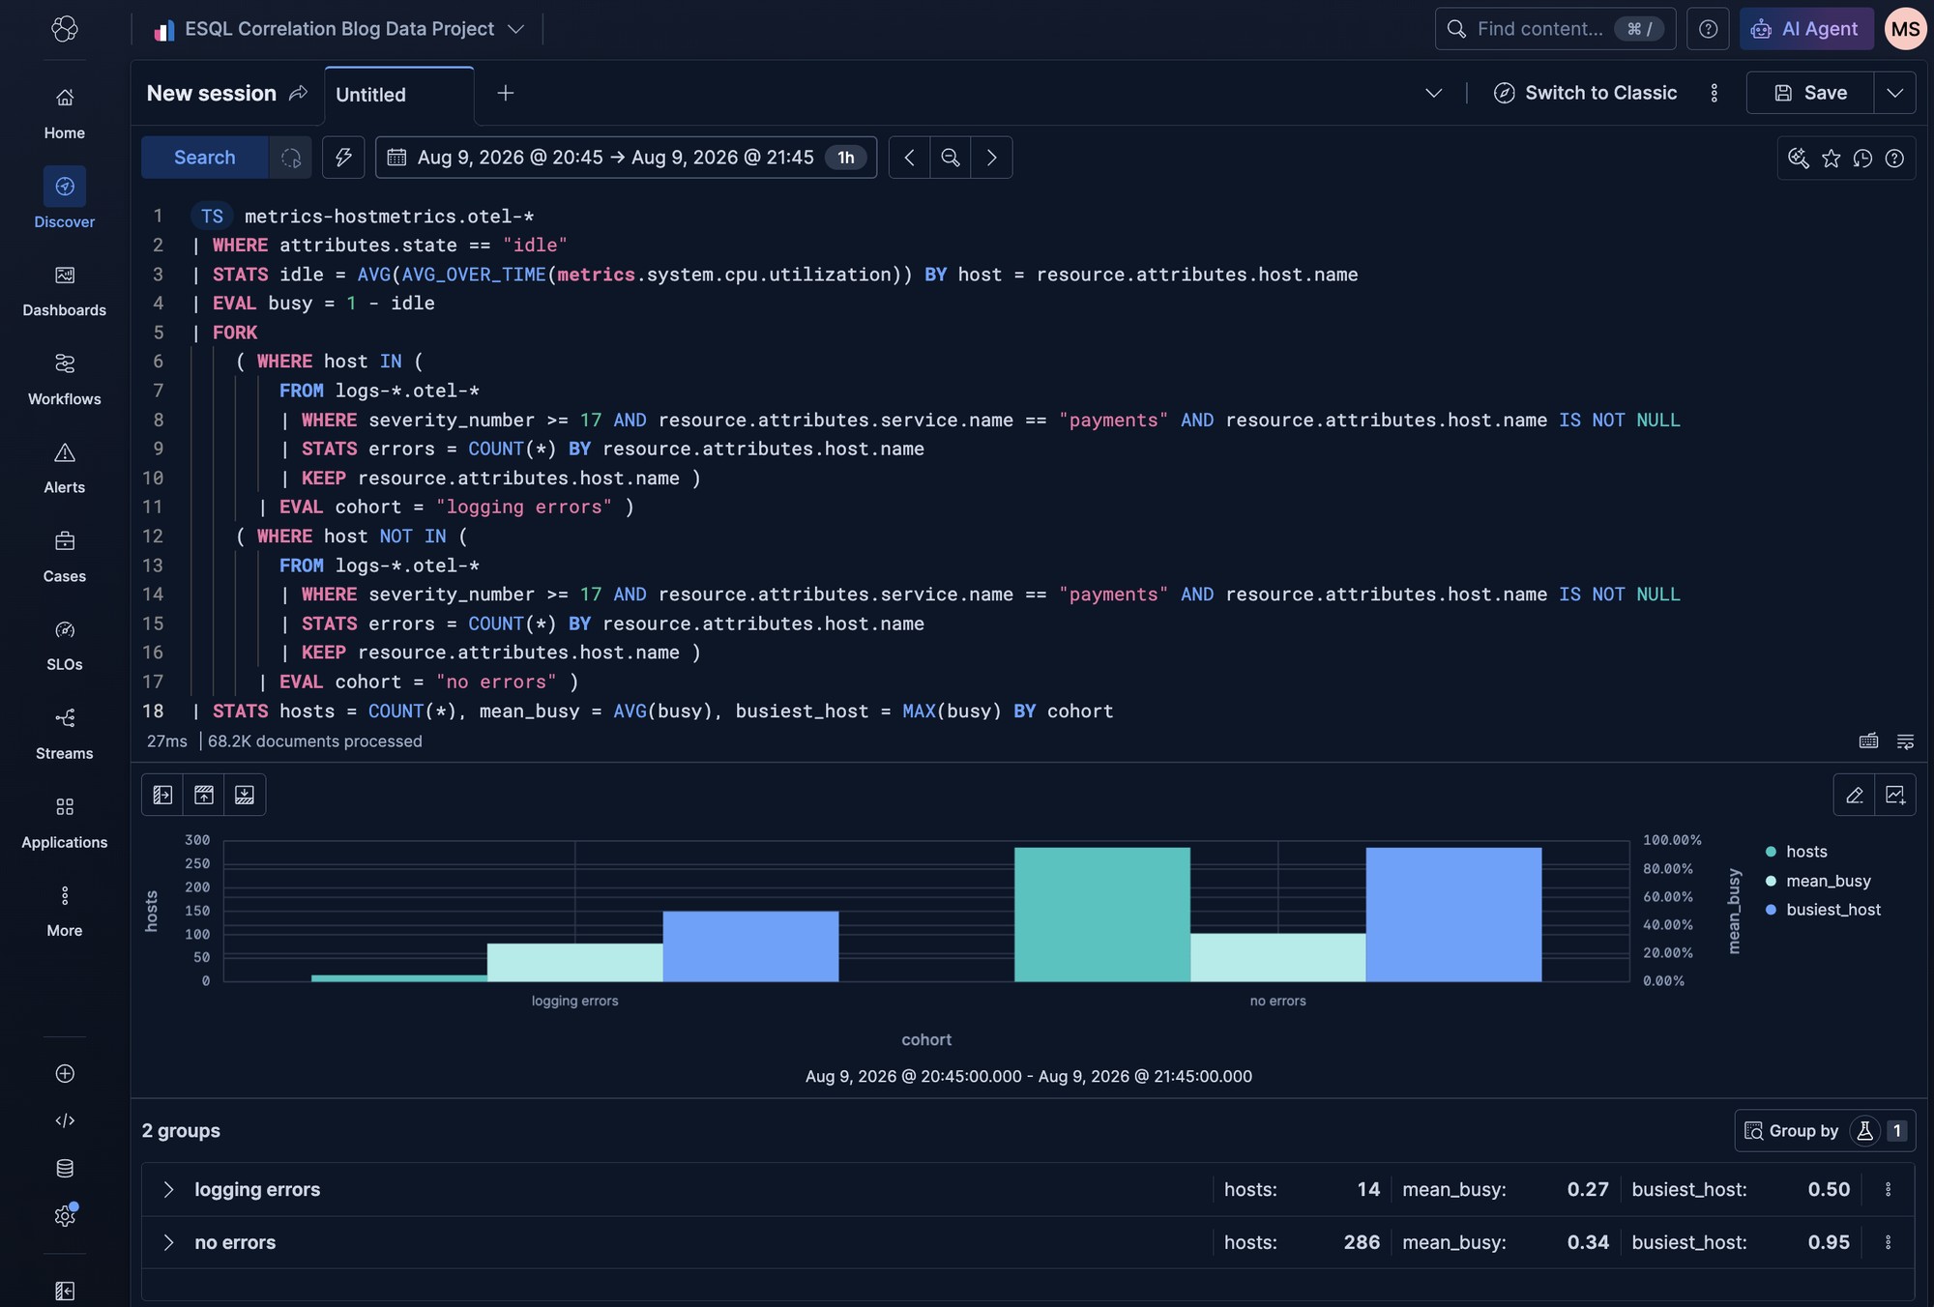
Task: Open logging errors row actions menu
Action: (1888, 1189)
